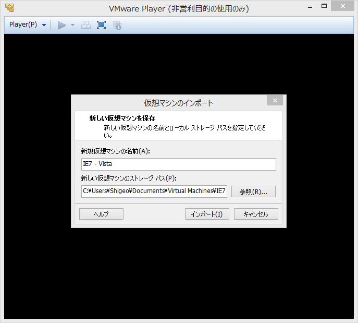This screenshot has width=358, height=323.
Task: Click the storage path input field
Action: (154, 192)
